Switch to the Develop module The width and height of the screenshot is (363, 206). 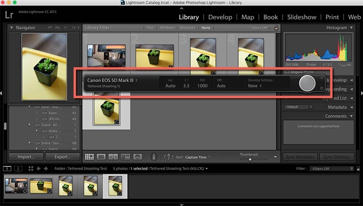click(220, 17)
